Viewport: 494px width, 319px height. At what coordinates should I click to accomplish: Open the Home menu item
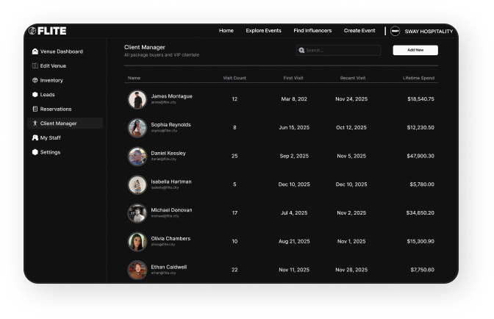click(226, 31)
